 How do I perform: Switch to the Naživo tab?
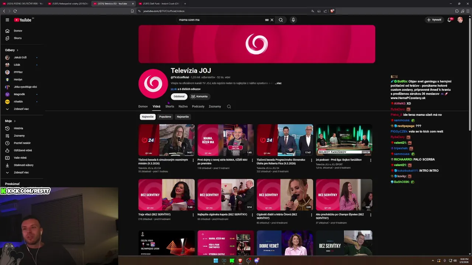click(183, 106)
